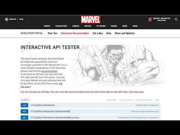The width and height of the screenshot is (180, 135).
Task: Click Join link in header
Action: [x=21, y=19]
